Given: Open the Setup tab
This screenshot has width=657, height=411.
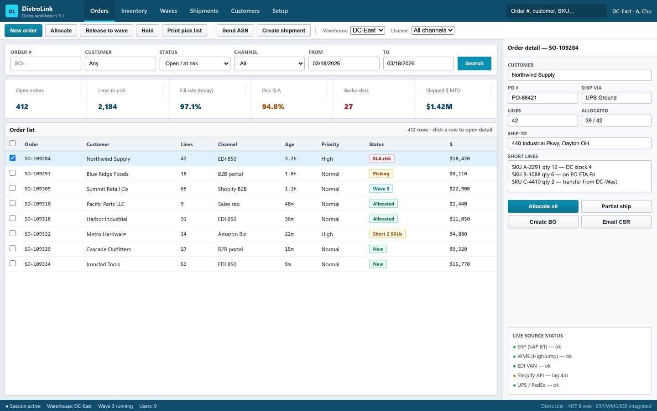Looking at the screenshot, I should [x=280, y=11].
